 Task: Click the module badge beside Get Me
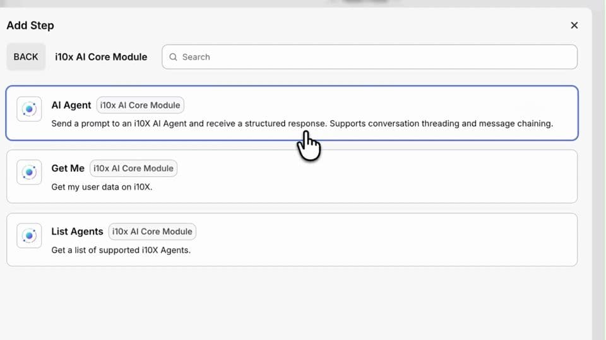click(133, 168)
